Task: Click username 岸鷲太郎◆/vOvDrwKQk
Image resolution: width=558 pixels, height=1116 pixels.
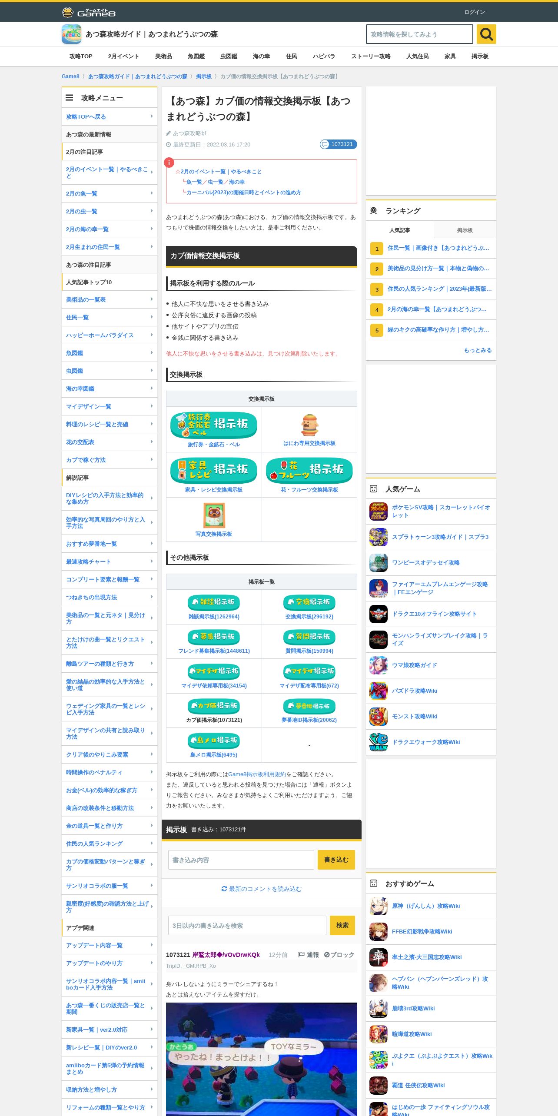Action: [x=226, y=955]
